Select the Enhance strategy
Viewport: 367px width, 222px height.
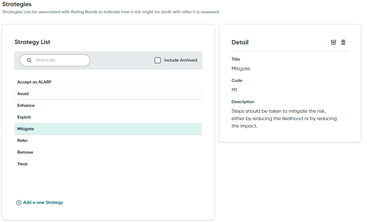(108, 105)
